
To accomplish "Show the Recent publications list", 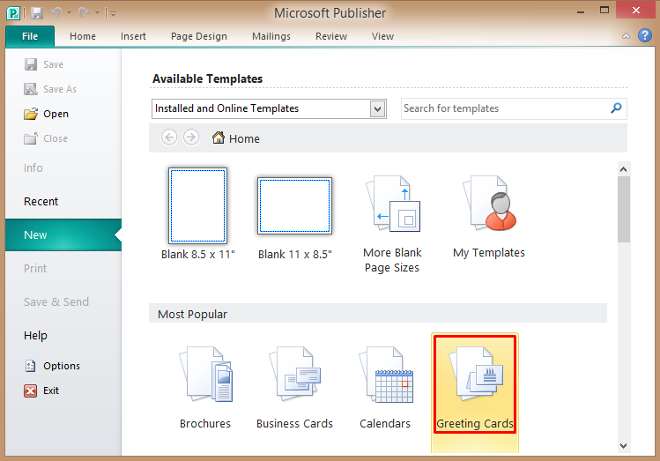I will 41,201.
